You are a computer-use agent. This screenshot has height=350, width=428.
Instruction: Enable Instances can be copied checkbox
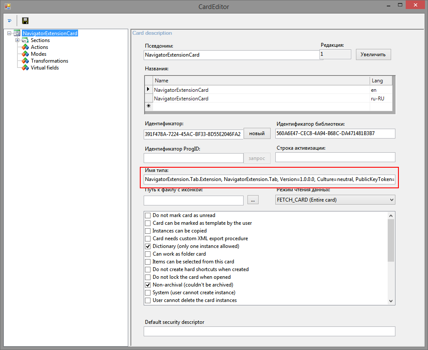(x=148, y=231)
